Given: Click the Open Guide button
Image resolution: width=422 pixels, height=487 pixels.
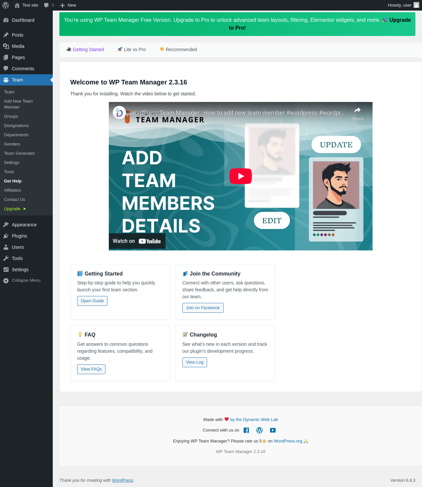Looking at the screenshot, I should 92,301.
